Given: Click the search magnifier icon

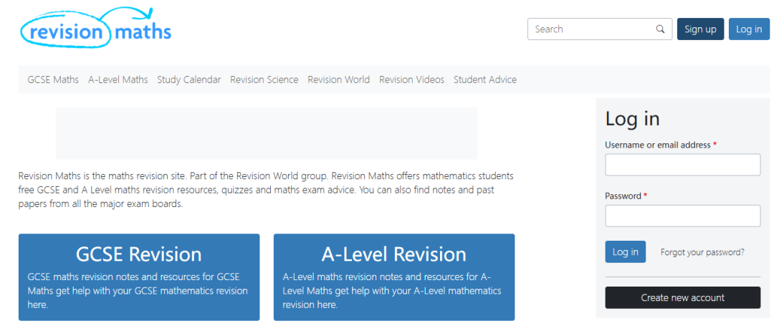Looking at the screenshot, I should point(660,29).
